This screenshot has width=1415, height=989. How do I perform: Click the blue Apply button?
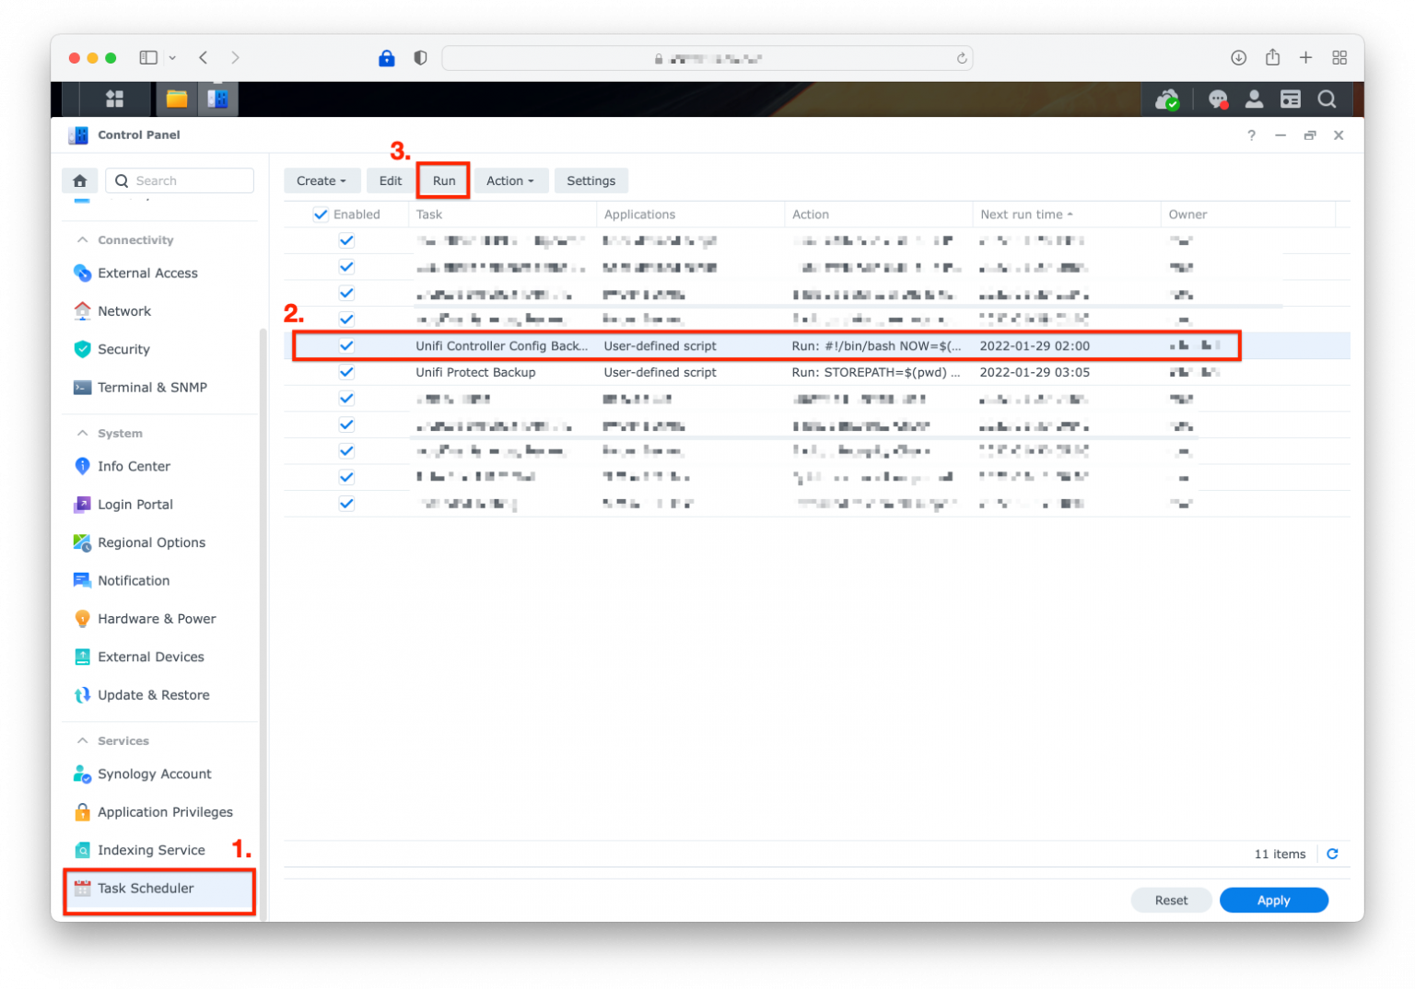coord(1273,901)
